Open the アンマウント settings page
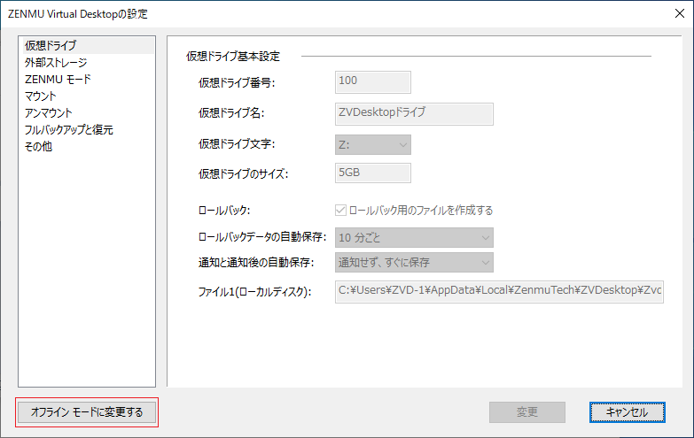Viewport: 694px width, 438px height. 48,112
